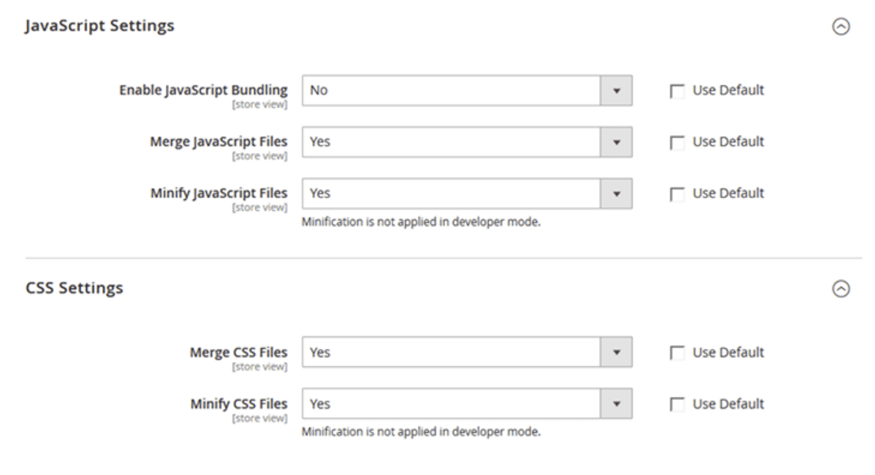875x475 pixels.
Task: Click Minify JavaScript Files dropdown arrow
Action: pyautogui.click(x=616, y=194)
